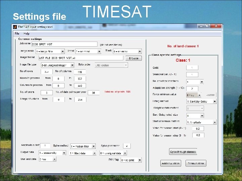Click Rows to process from field
Viewport: 242px width, 181px height.
click(58, 79)
